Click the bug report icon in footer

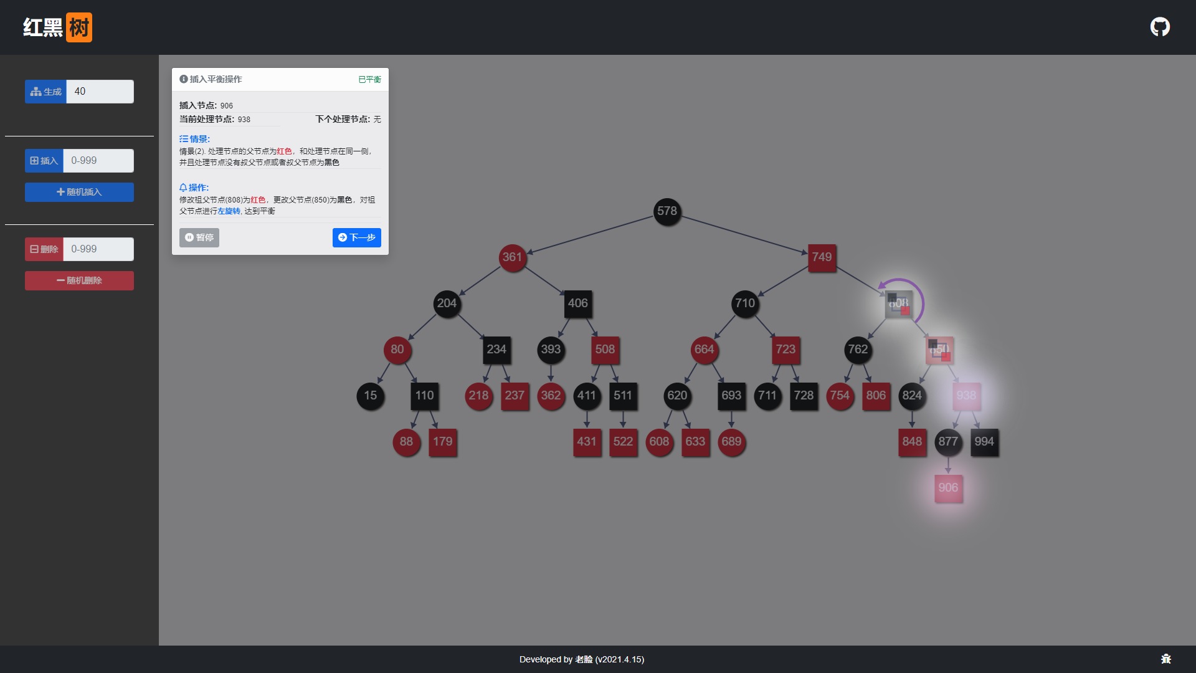click(x=1166, y=659)
